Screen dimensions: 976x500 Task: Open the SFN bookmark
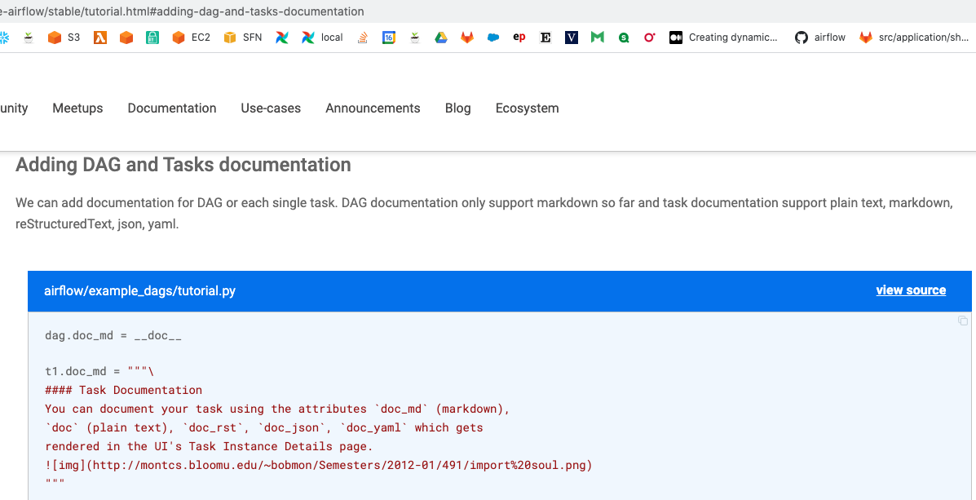243,38
